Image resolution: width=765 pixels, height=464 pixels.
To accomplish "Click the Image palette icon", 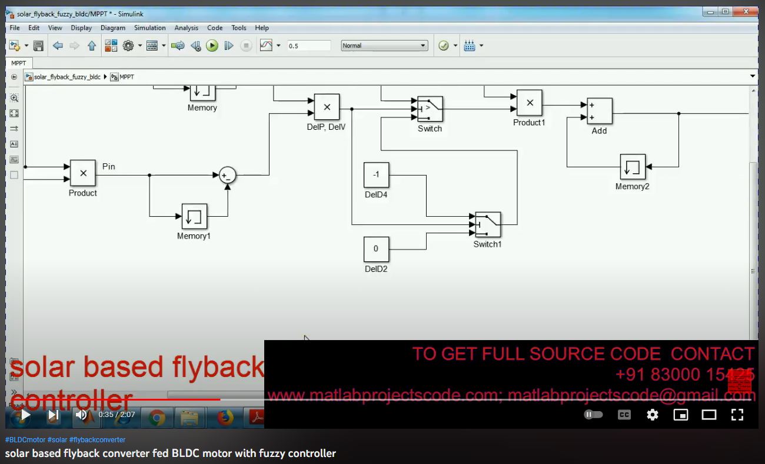I will coord(14,159).
